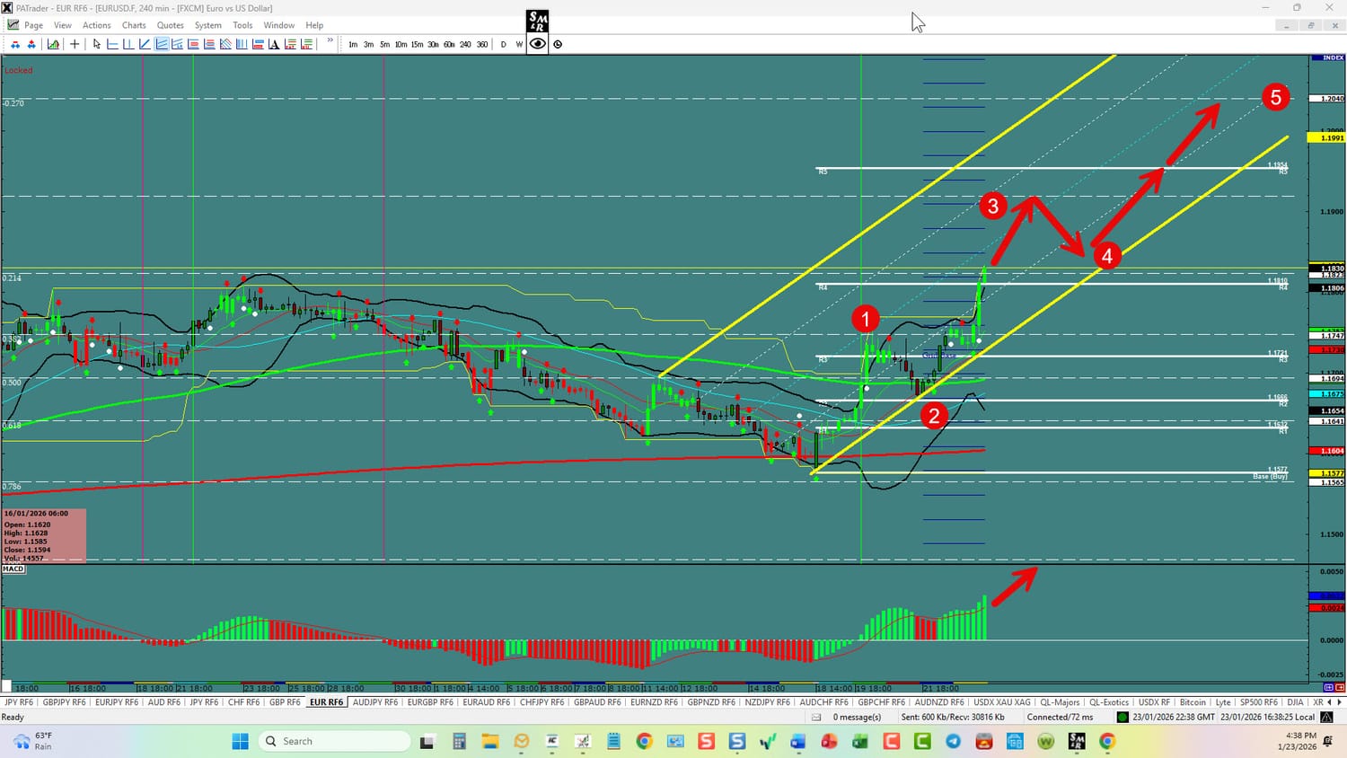The height and width of the screenshot is (758, 1347).
Task: Click the Locked chart label
Action: click(x=18, y=70)
